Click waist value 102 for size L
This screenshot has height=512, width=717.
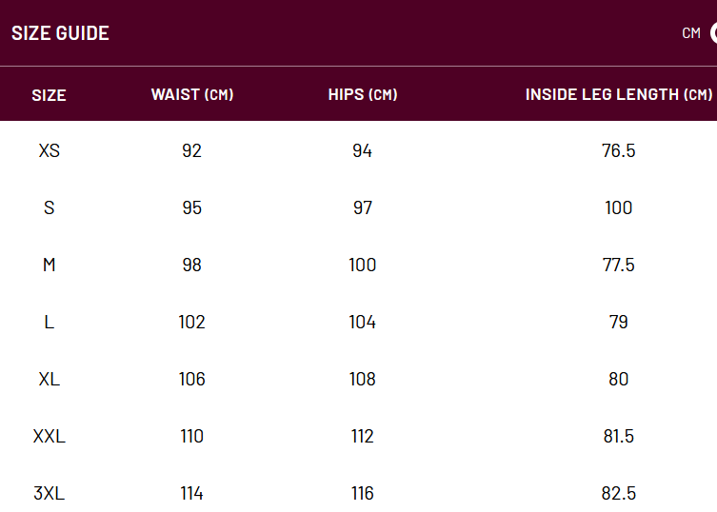click(191, 322)
